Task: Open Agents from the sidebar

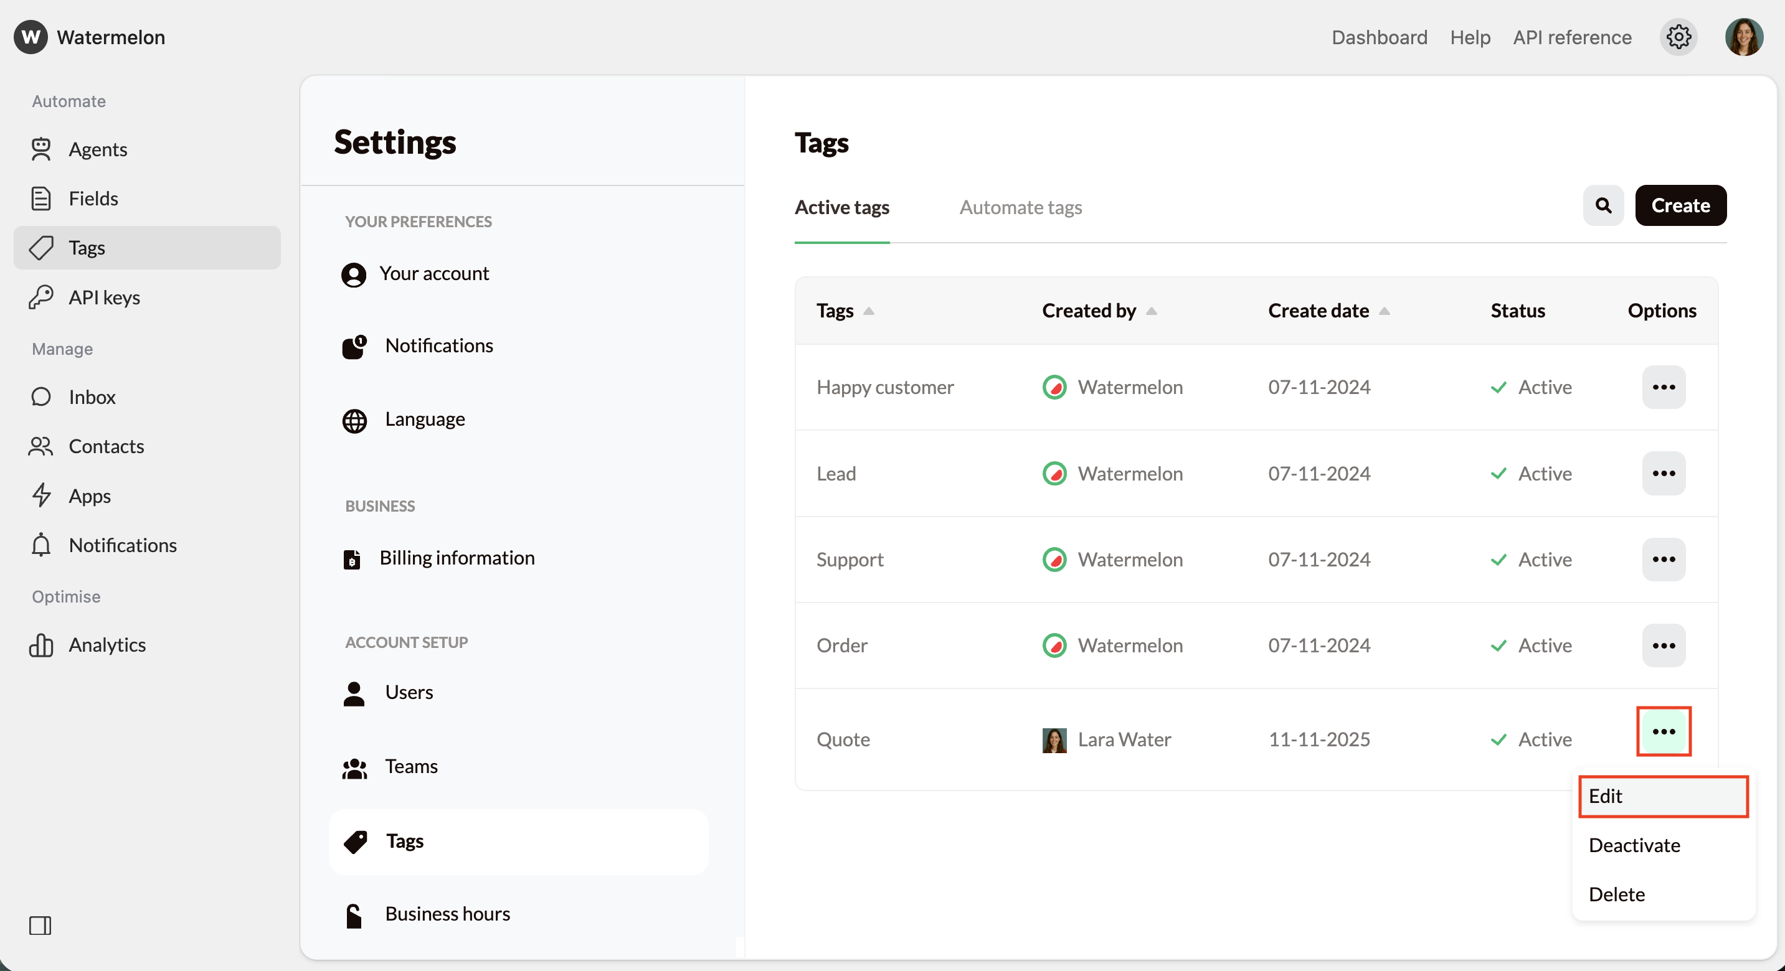Action: [x=97, y=149]
